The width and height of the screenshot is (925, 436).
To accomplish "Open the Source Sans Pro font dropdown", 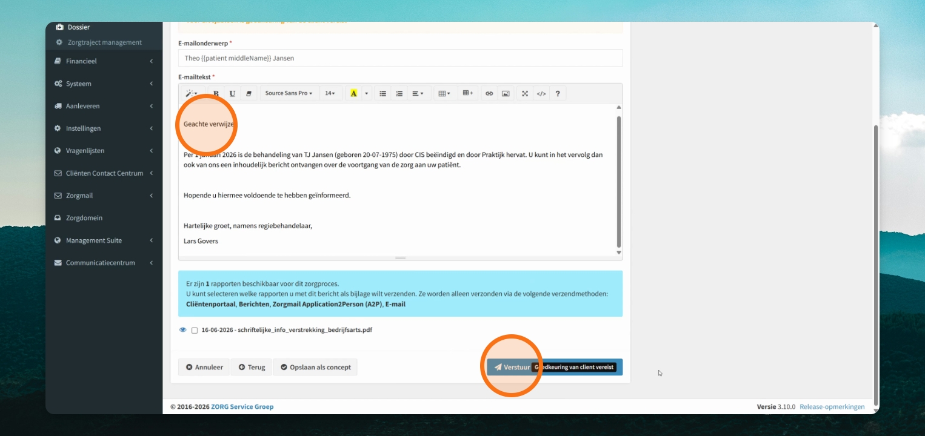I will point(289,93).
